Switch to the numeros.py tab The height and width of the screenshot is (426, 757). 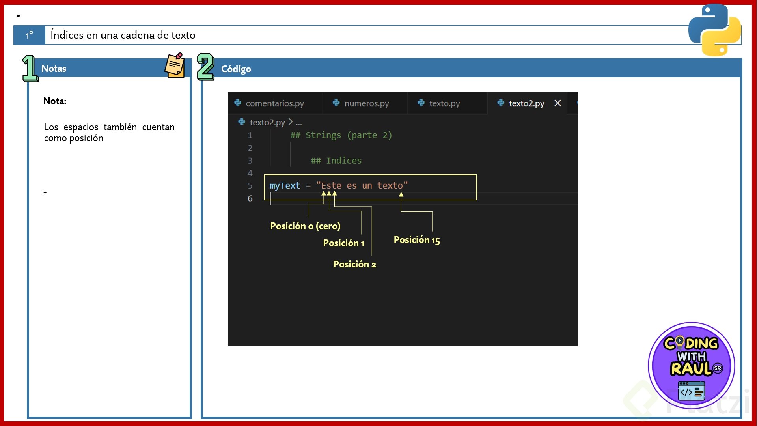366,103
